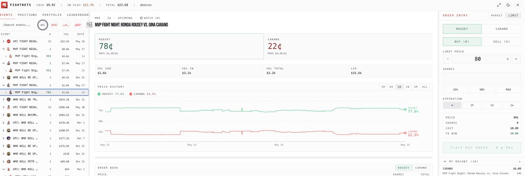Open the PORTFOLIO tab
Image resolution: width=525 pixels, height=176 pixels.
tap(52, 15)
